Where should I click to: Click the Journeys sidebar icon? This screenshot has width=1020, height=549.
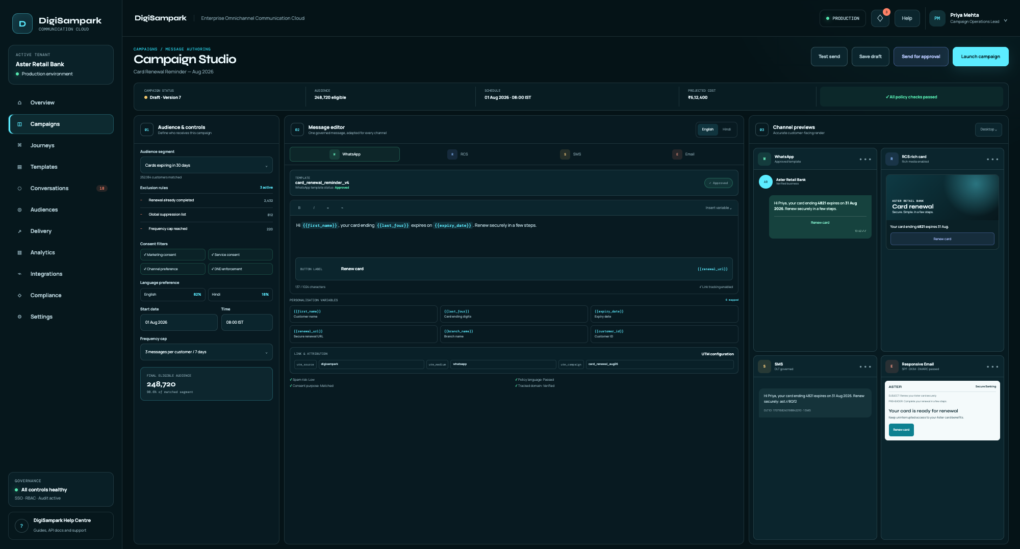point(20,146)
